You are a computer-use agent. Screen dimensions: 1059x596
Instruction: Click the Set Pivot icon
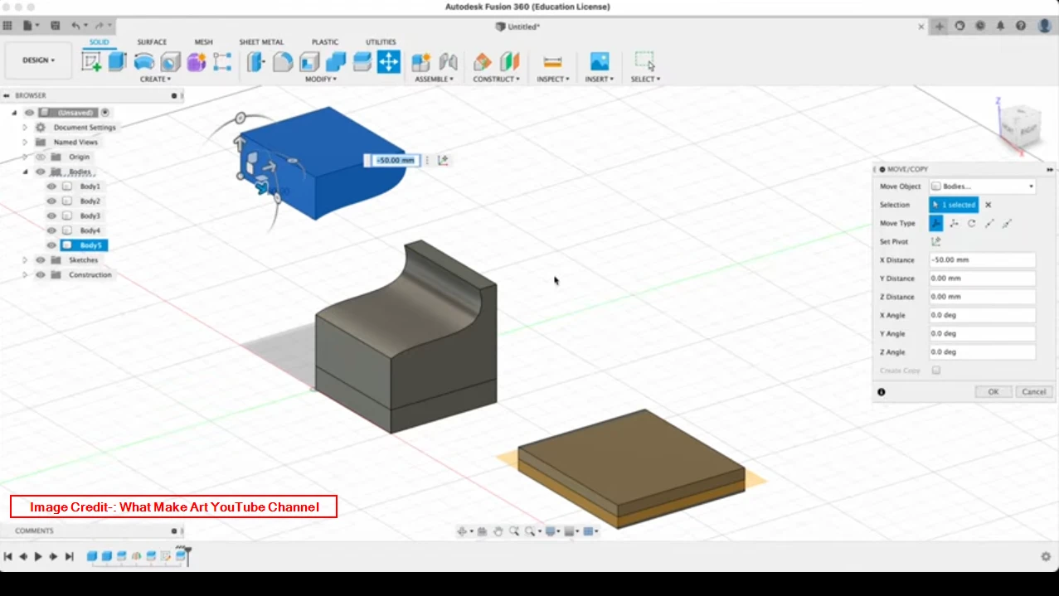935,241
